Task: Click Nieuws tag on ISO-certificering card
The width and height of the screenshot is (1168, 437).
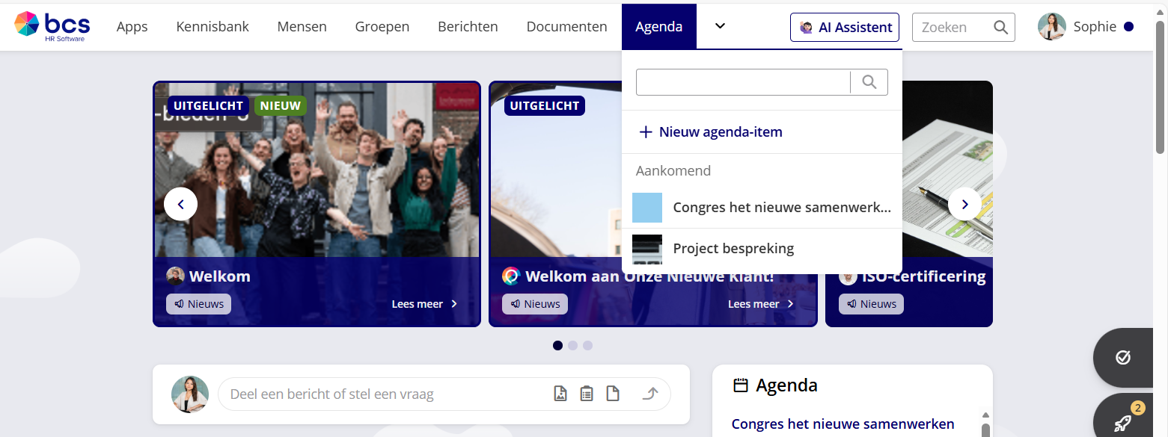Action: click(871, 304)
